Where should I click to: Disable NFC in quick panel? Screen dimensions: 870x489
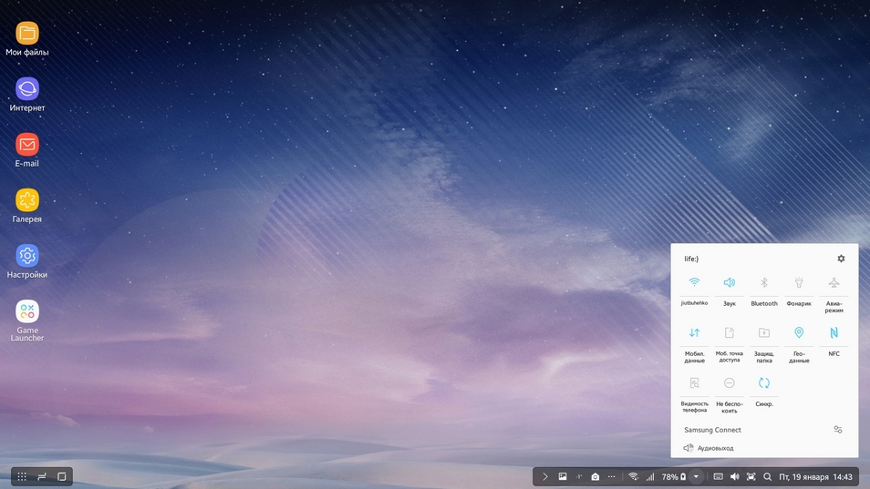click(834, 341)
